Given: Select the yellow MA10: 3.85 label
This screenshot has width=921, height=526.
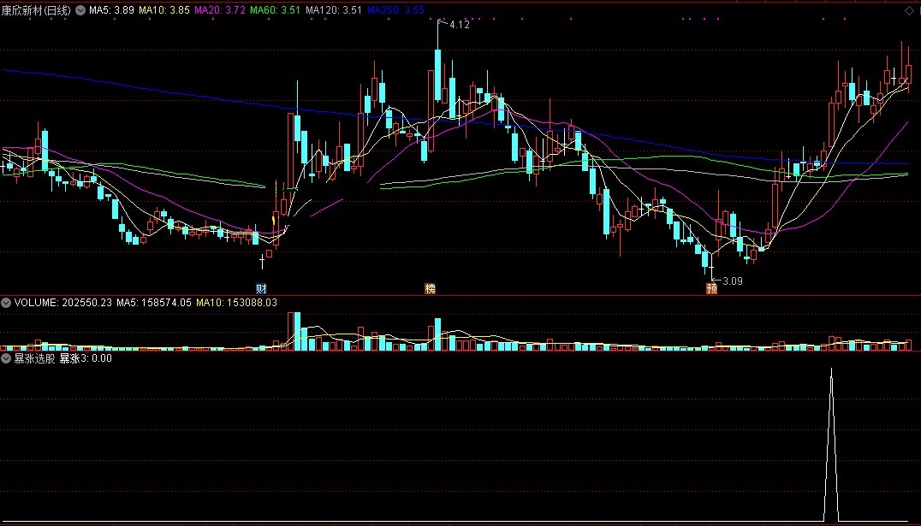Looking at the screenshot, I should click(163, 10).
